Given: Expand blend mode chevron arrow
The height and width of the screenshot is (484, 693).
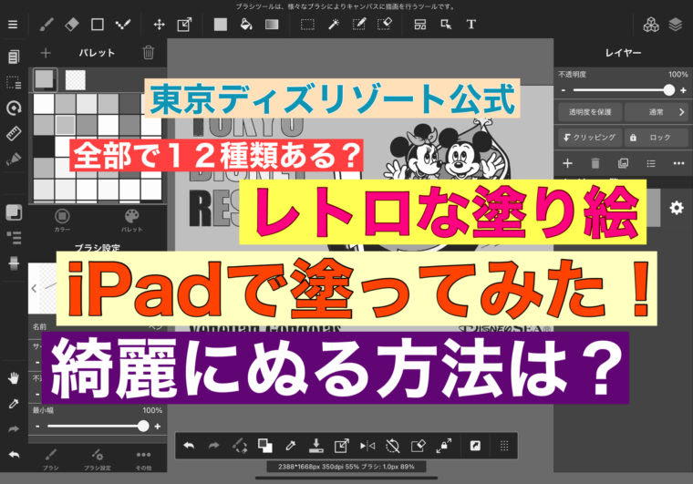Looking at the screenshot, I should pos(681,112).
